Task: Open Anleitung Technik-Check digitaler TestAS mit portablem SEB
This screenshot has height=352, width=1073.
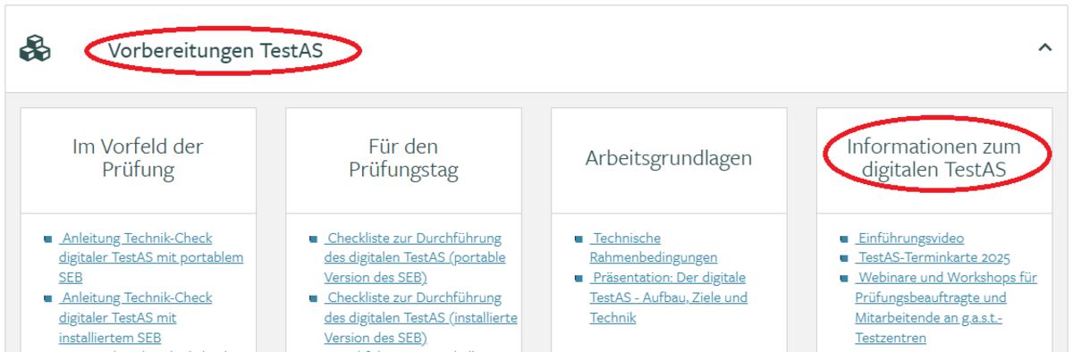Action: (151, 258)
